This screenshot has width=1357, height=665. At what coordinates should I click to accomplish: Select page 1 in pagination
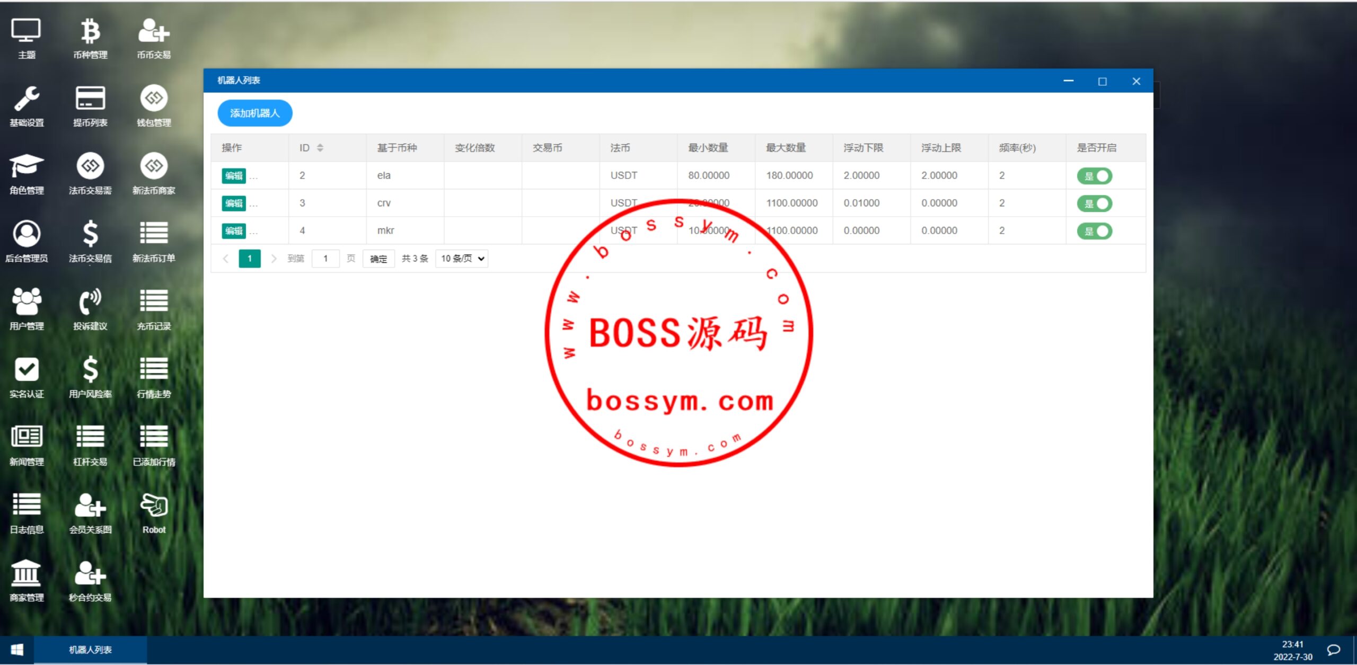point(250,259)
